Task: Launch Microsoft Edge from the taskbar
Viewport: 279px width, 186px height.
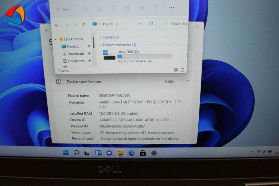Action: tap(132, 153)
